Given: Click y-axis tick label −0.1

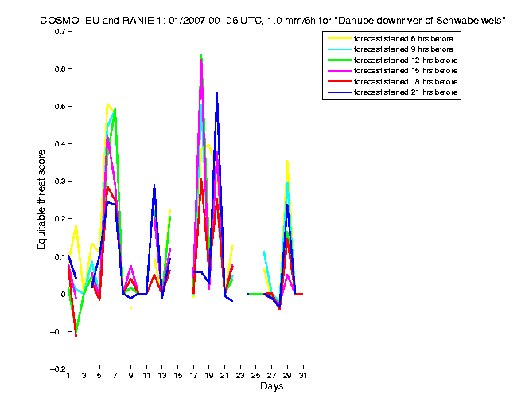Looking at the screenshot, I should [57, 332].
